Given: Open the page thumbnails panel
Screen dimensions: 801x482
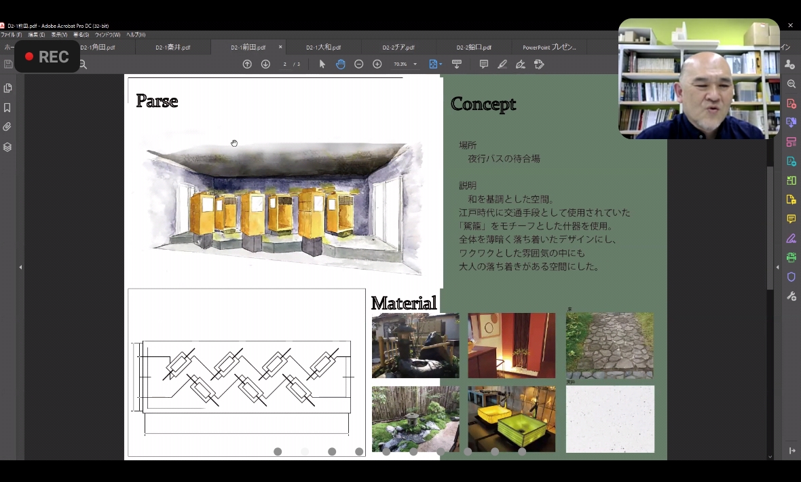Looking at the screenshot, I should coord(7,88).
